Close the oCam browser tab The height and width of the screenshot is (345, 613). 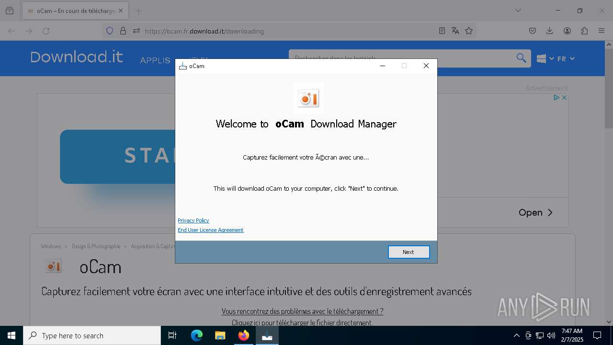[121, 11]
